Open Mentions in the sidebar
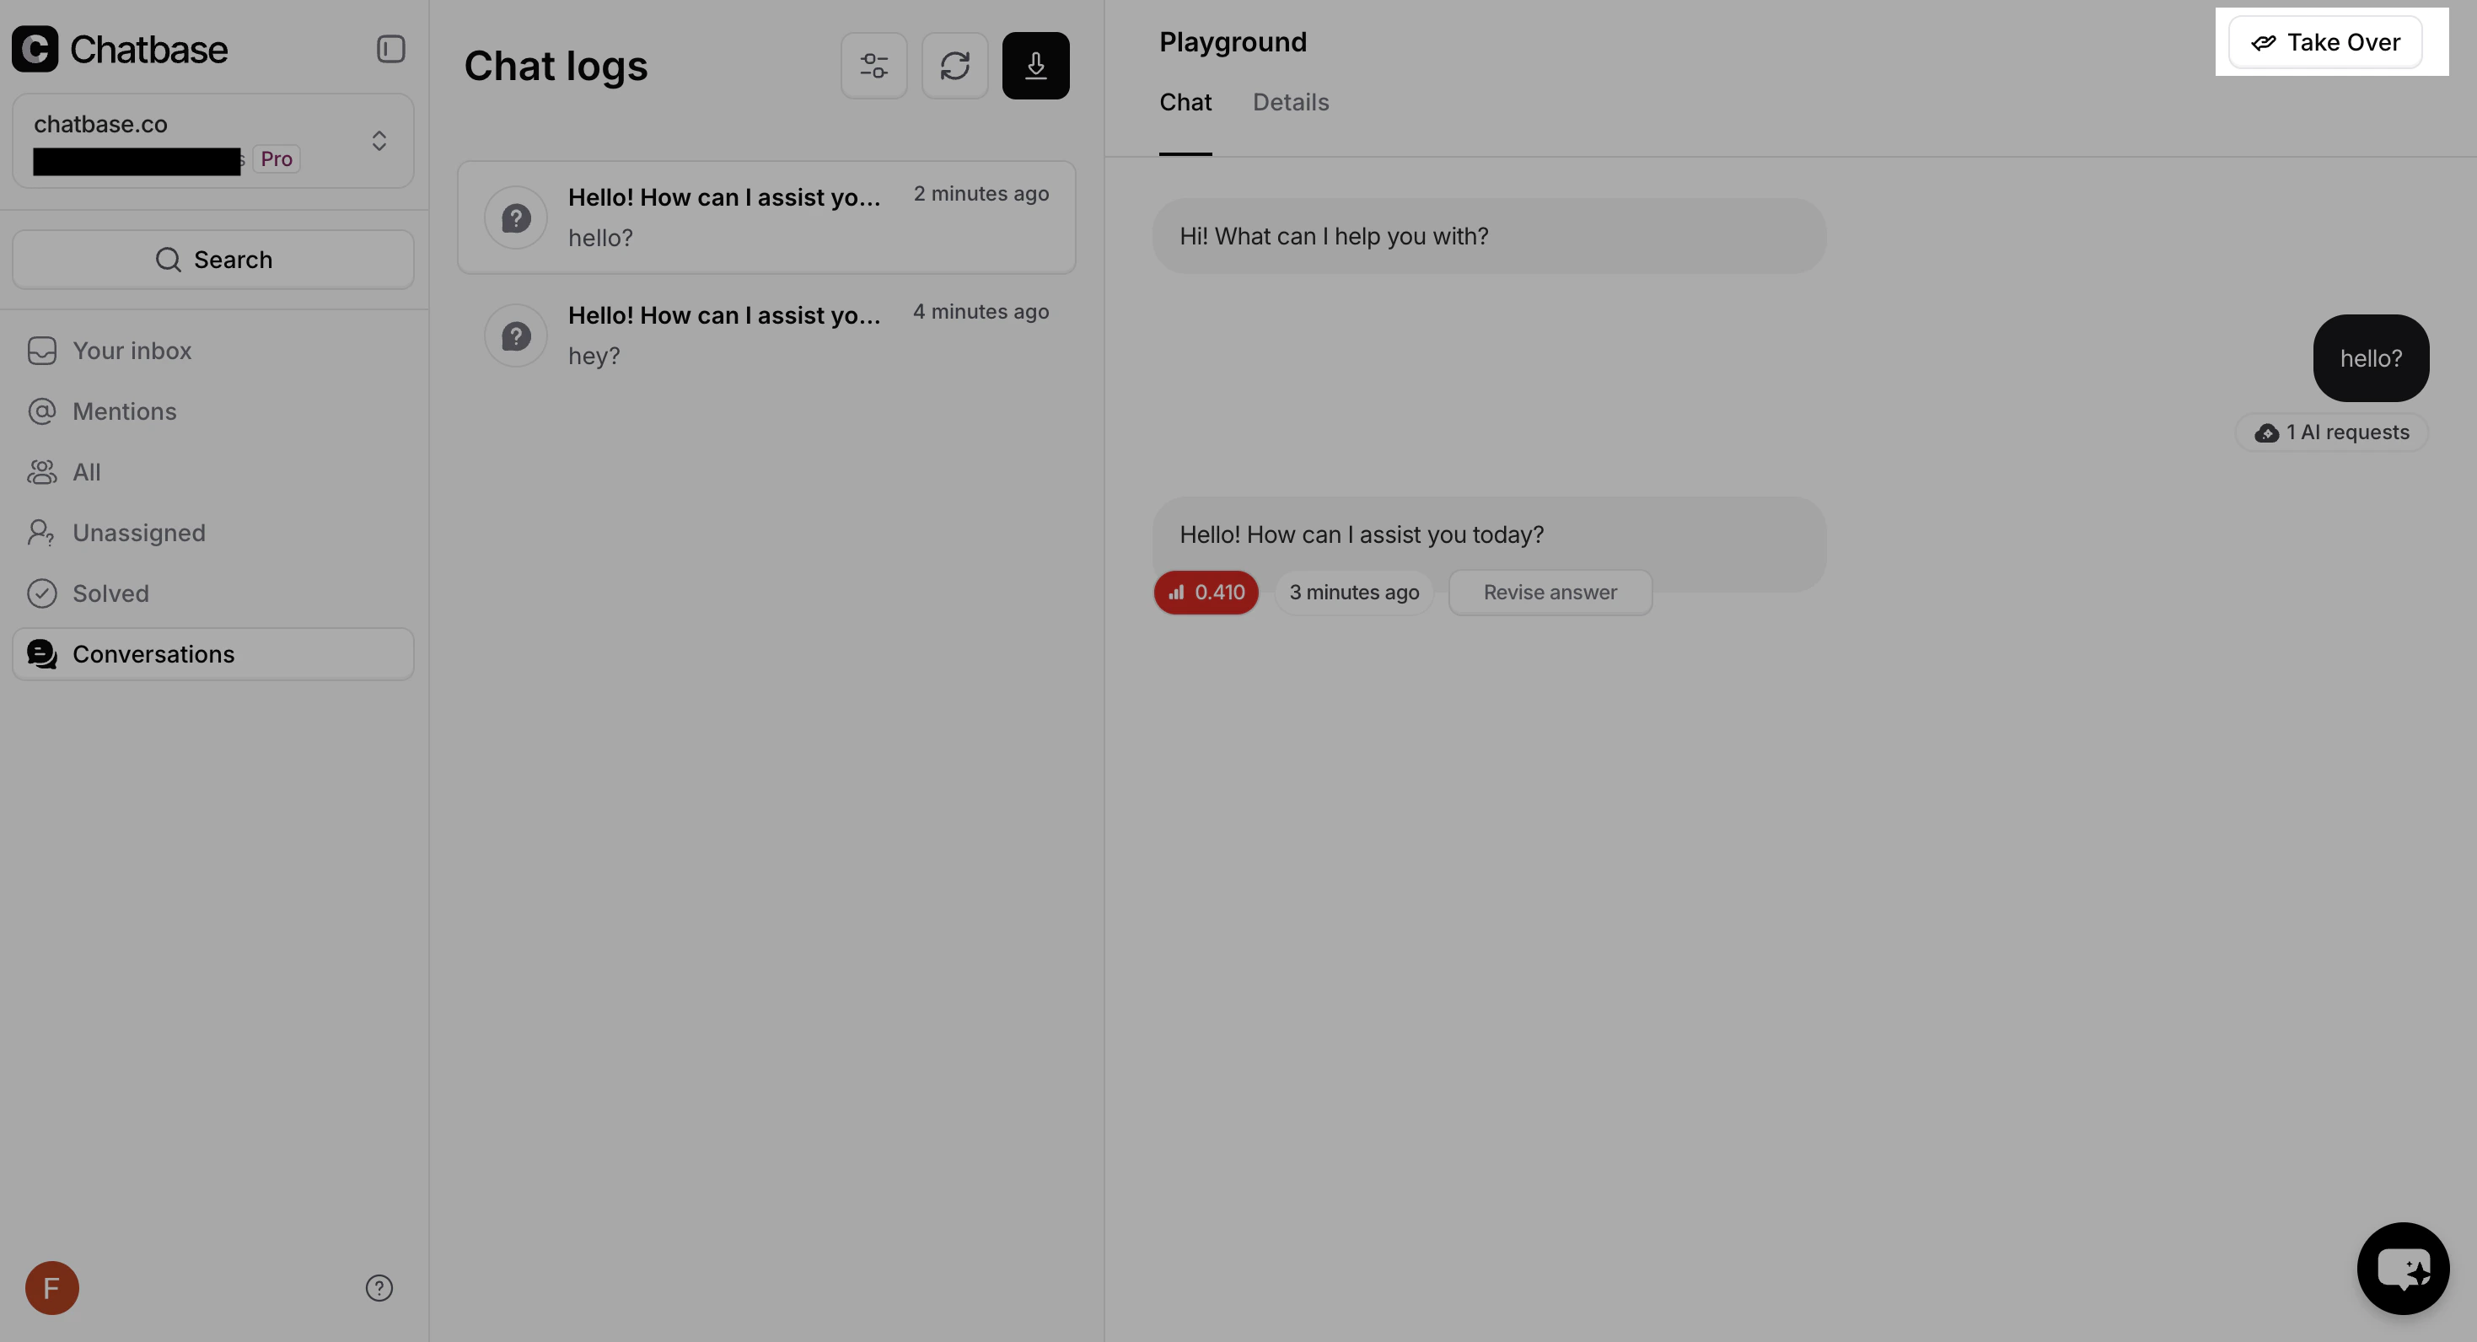This screenshot has width=2477, height=1342. point(124,411)
